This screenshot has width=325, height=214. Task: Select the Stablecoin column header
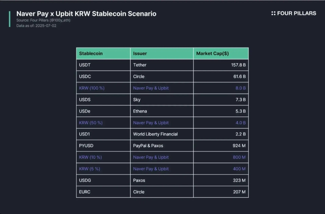[91, 53]
